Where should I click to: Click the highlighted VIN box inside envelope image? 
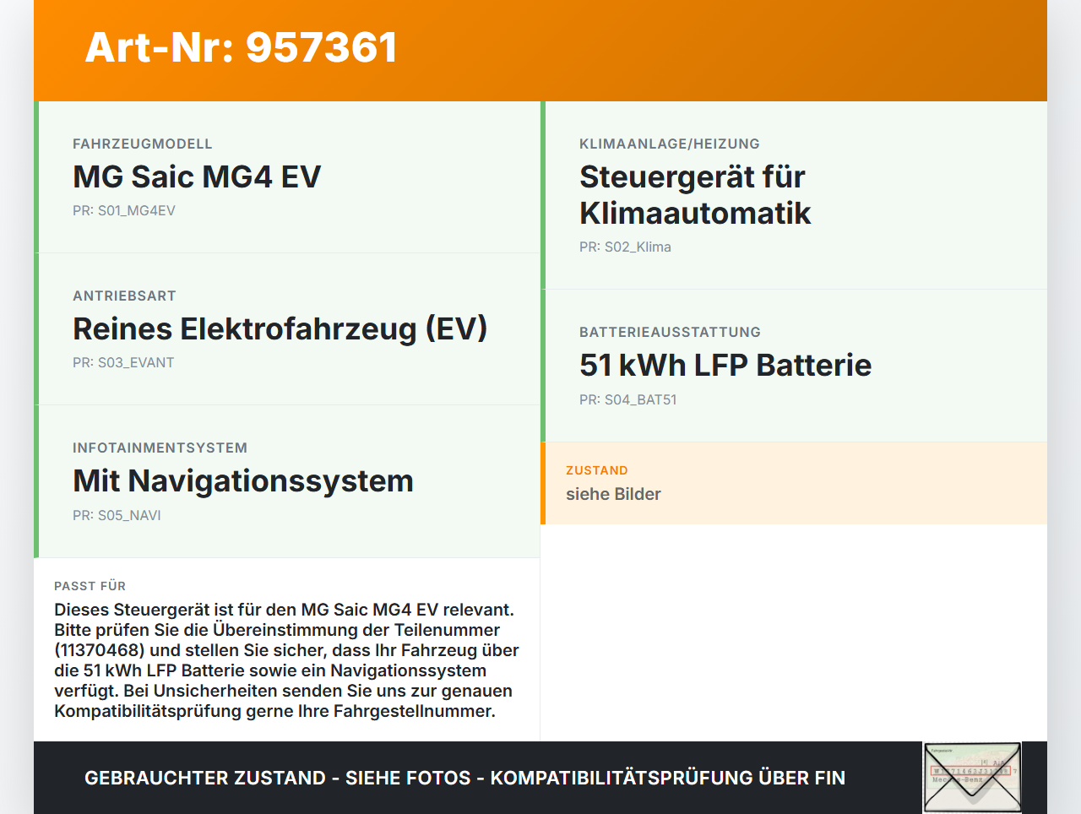tap(972, 771)
